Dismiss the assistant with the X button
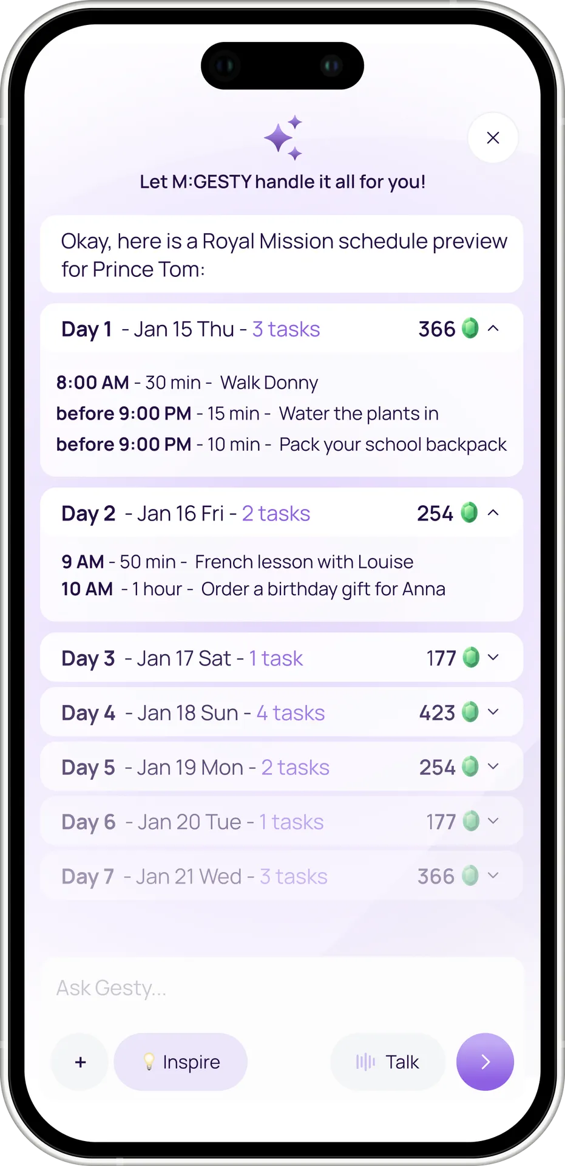Screen dimensions: 565x1166 pos(493,138)
